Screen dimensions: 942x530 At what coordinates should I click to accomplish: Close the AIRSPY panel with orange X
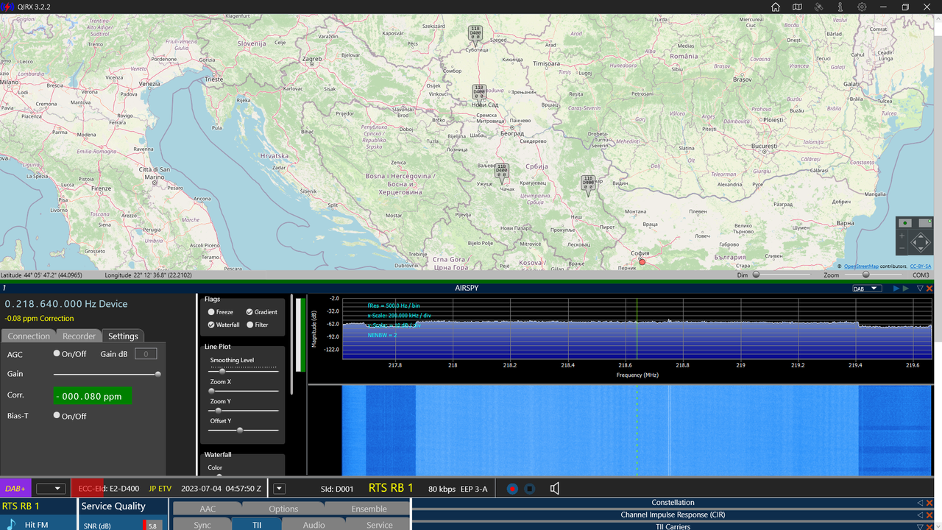coord(929,289)
